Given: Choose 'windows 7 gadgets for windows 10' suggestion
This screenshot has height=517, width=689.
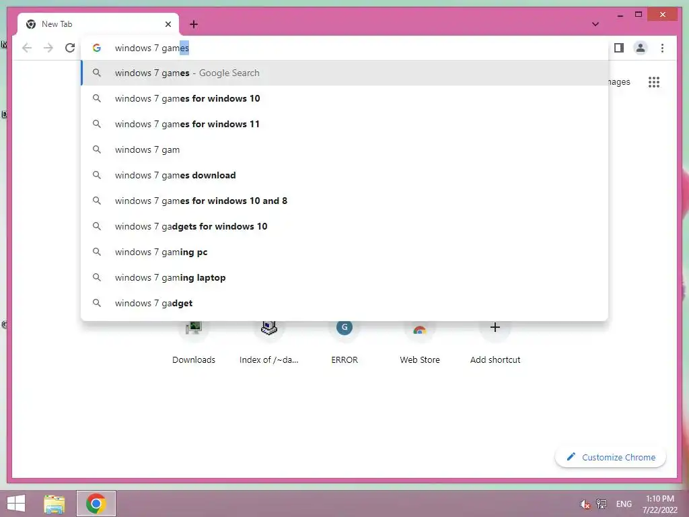Looking at the screenshot, I should pyautogui.click(x=344, y=226).
